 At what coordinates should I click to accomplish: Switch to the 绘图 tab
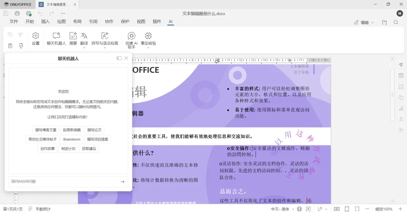[61, 21]
